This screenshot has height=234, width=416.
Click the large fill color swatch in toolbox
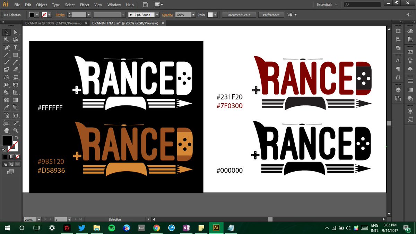7,141
